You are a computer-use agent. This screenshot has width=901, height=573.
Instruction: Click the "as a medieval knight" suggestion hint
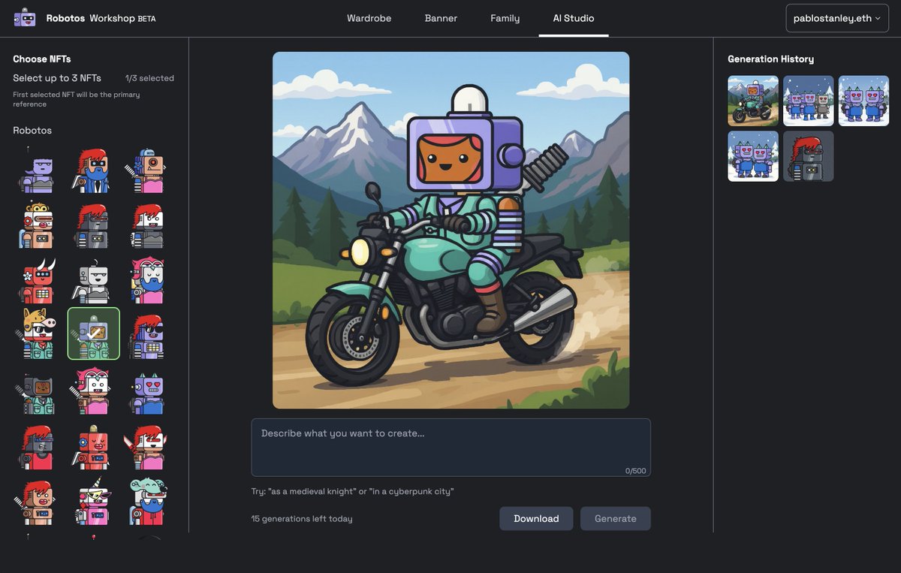312,492
